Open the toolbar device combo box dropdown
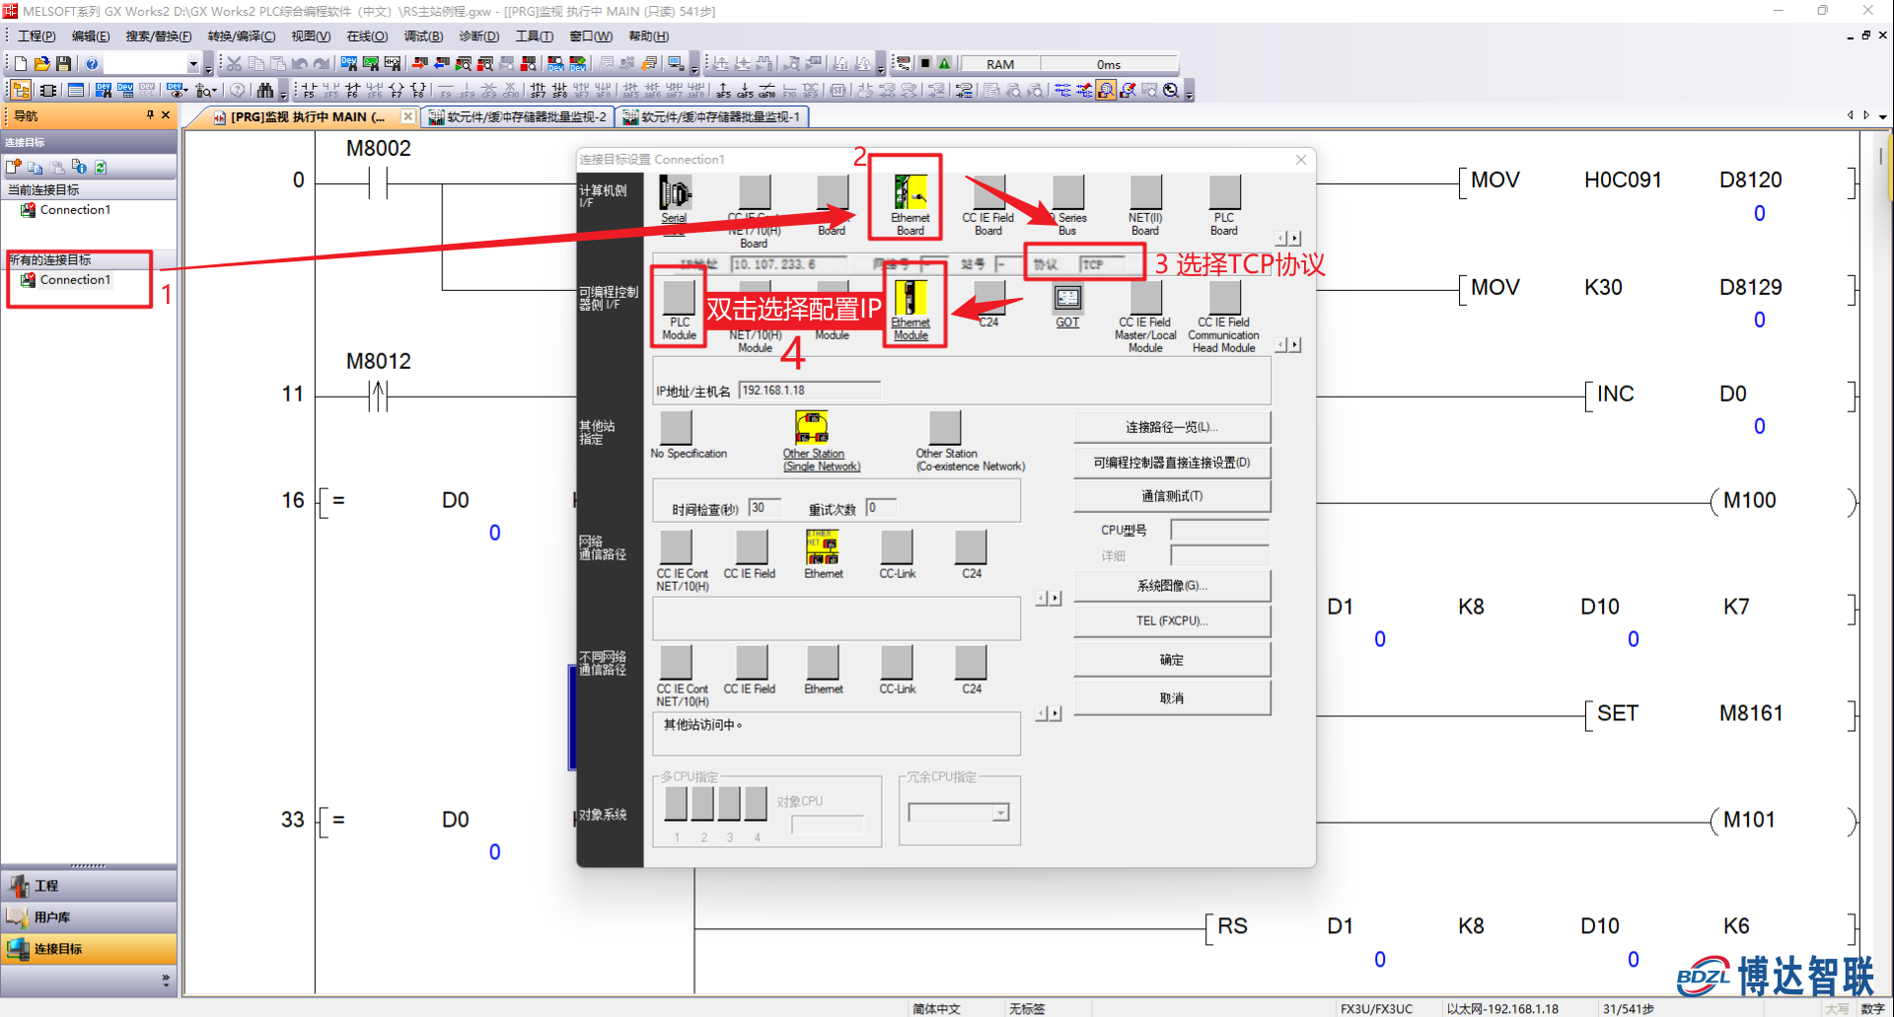The height and width of the screenshot is (1017, 1894). (x=193, y=64)
